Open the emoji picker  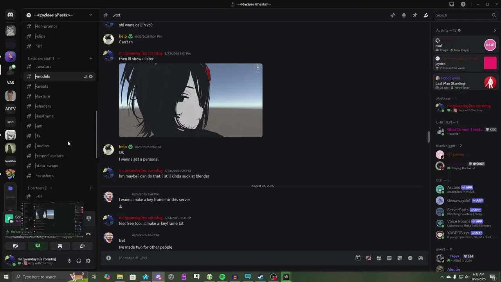pos(410,258)
